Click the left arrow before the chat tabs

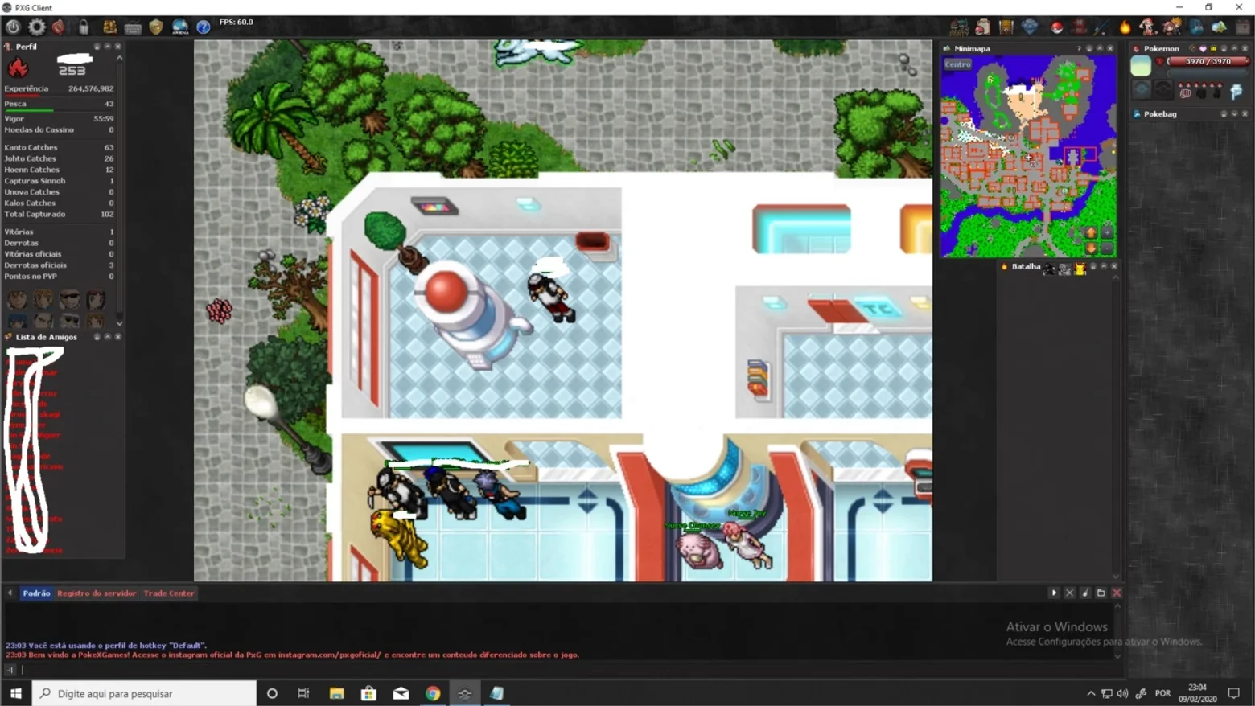tap(10, 593)
